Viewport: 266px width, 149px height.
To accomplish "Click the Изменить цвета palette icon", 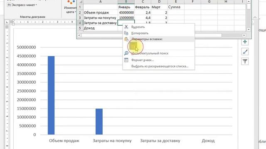I will 71,2.
